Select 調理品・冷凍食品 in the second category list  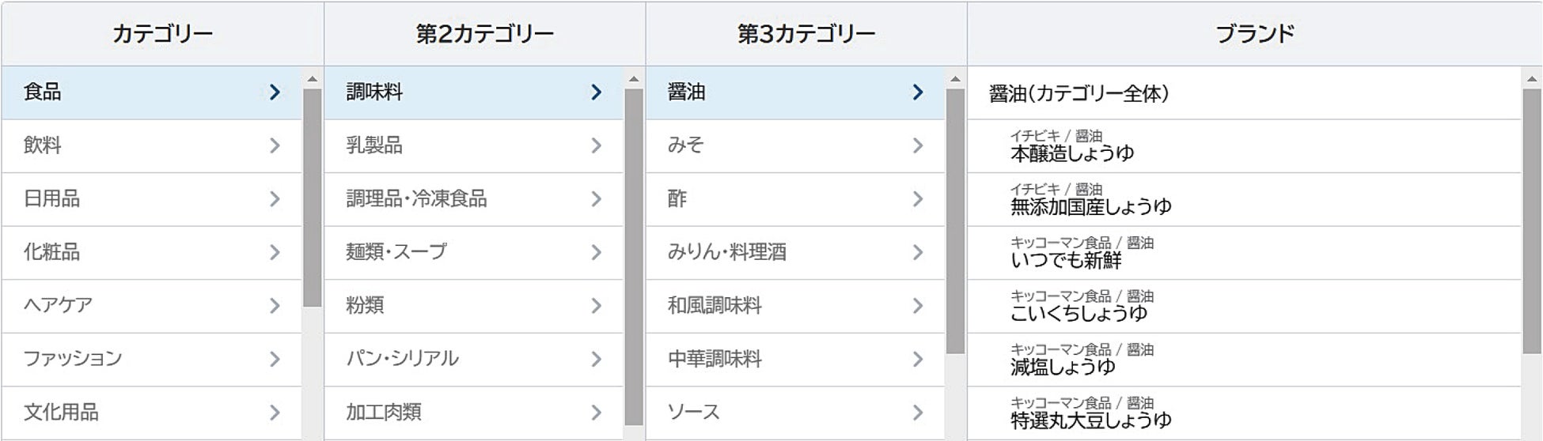[416, 199]
